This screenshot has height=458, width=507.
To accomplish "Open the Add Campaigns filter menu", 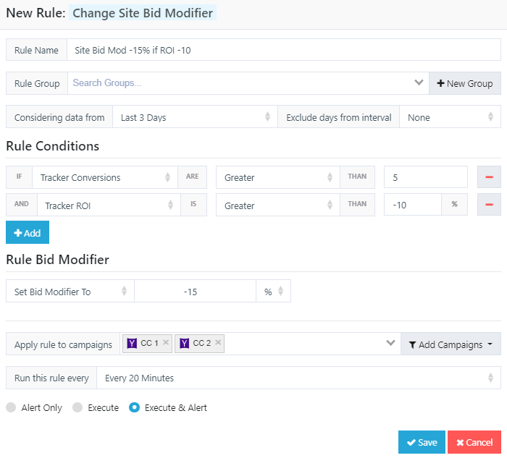I will click(451, 344).
